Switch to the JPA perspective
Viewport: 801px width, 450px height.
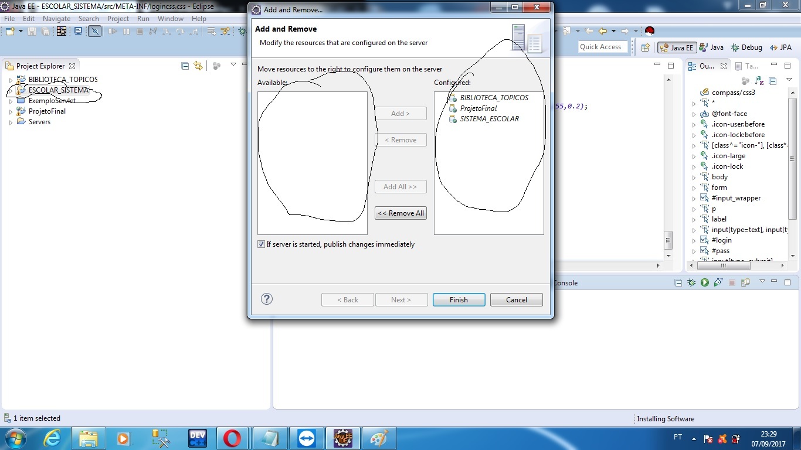(x=780, y=47)
